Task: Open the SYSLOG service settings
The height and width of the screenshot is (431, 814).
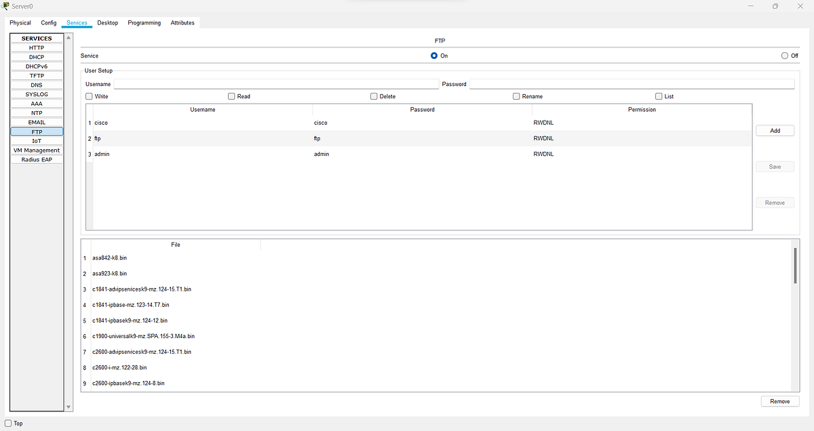Action: [x=36, y=94]
